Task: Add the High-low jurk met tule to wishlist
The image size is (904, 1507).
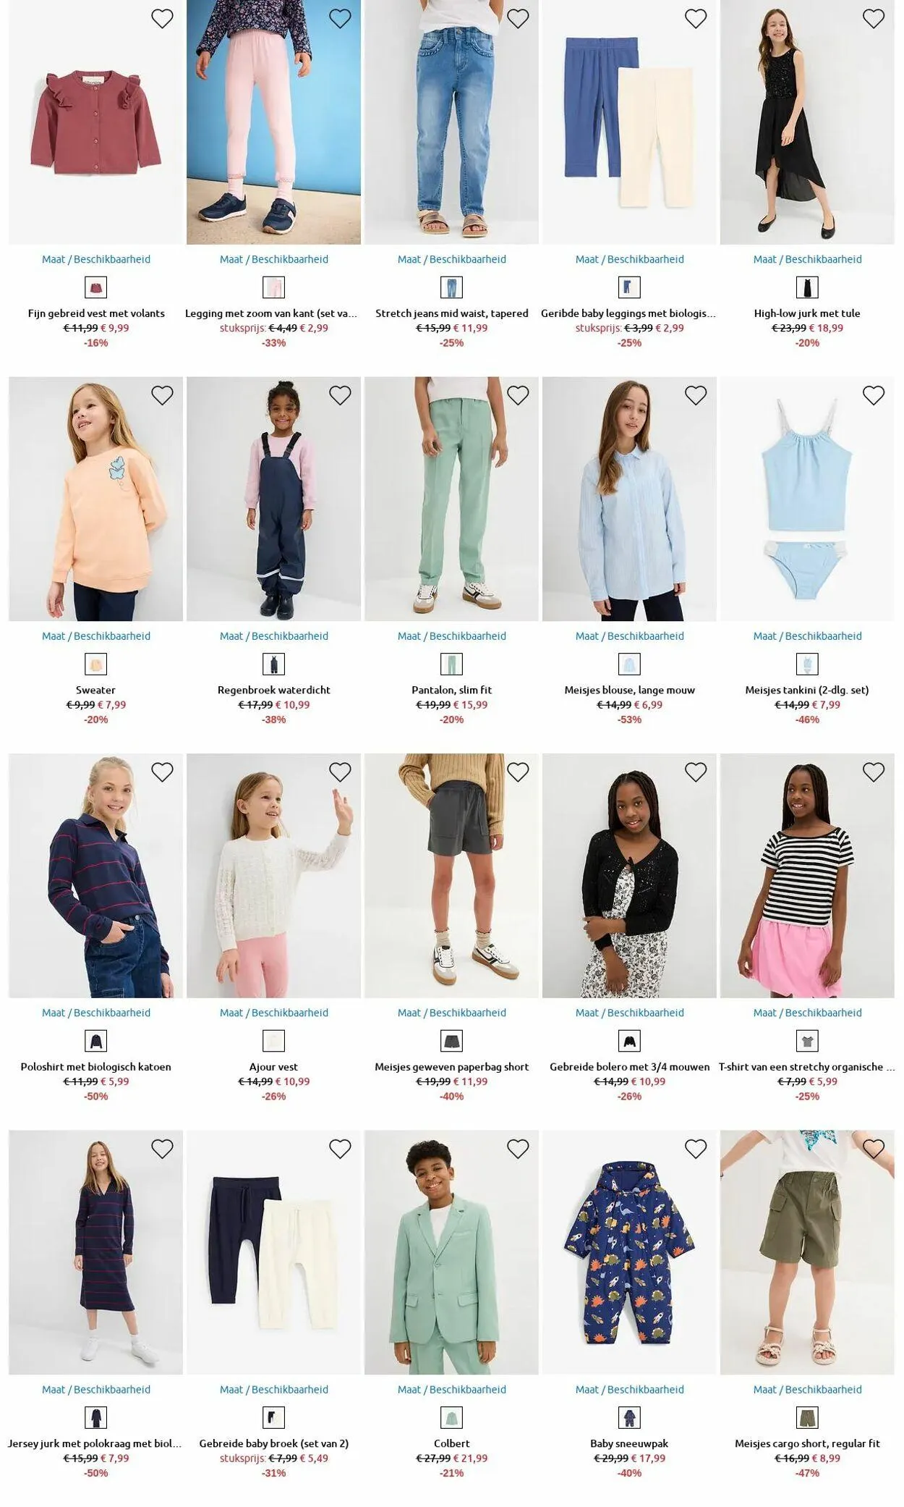Action: tap(873, 19)
